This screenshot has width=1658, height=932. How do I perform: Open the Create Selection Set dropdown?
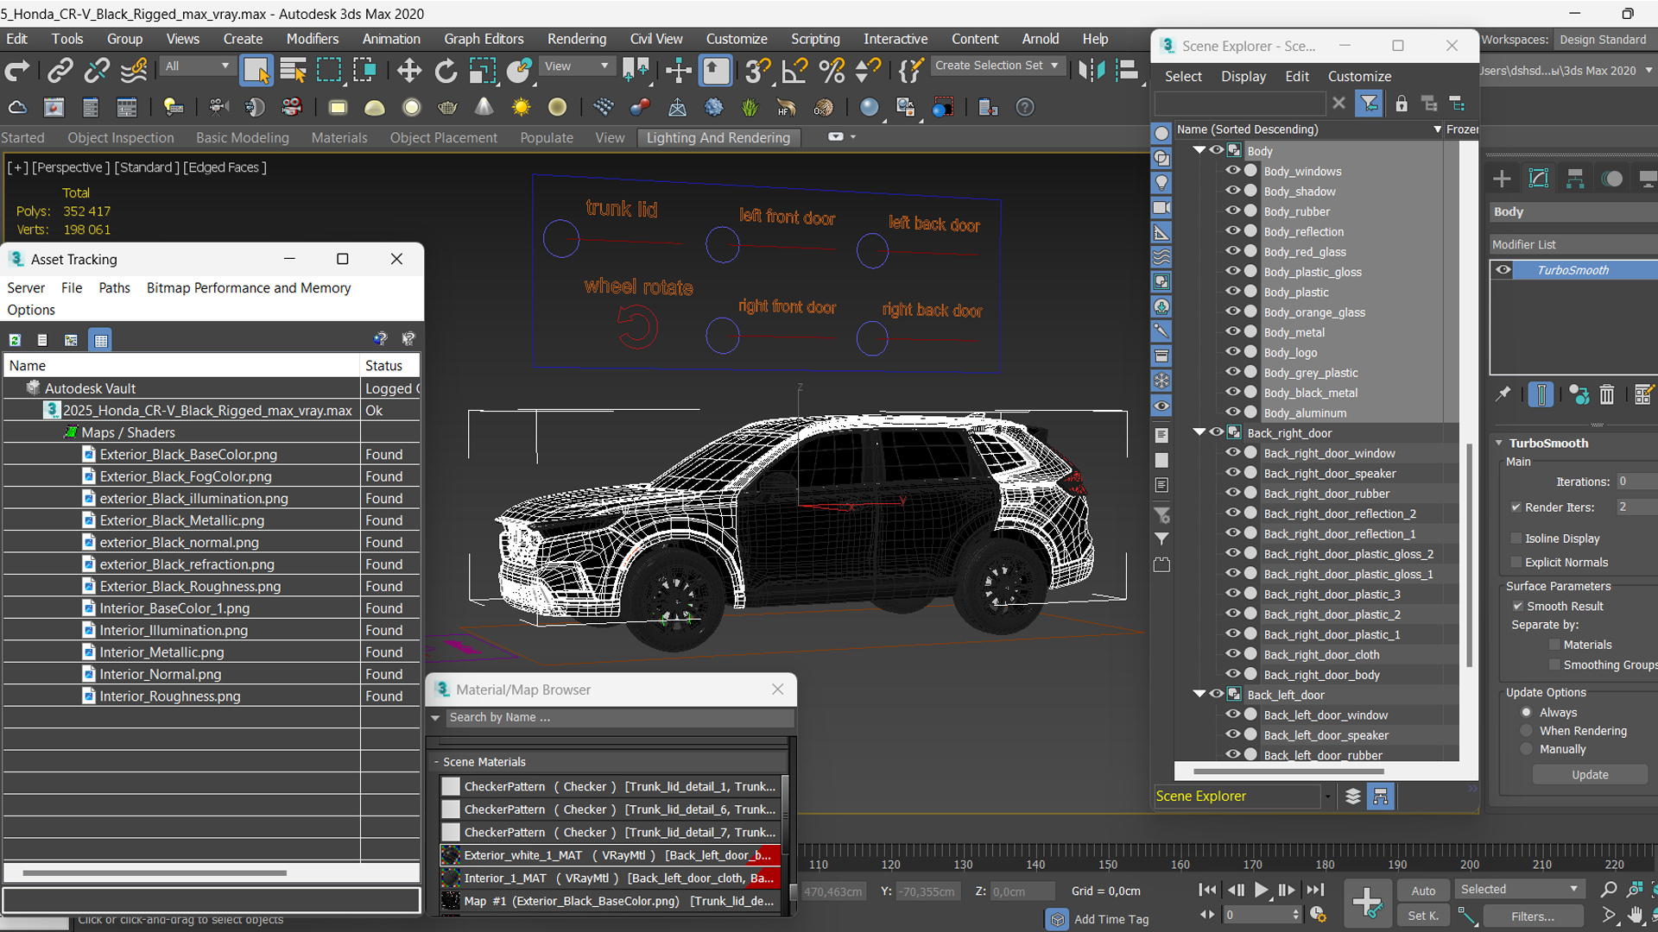pyautogui.click(x=1054, y=66)
